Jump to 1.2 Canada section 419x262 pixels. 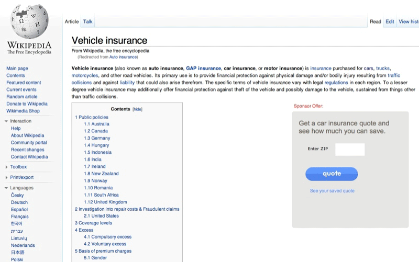click(96, 131)
